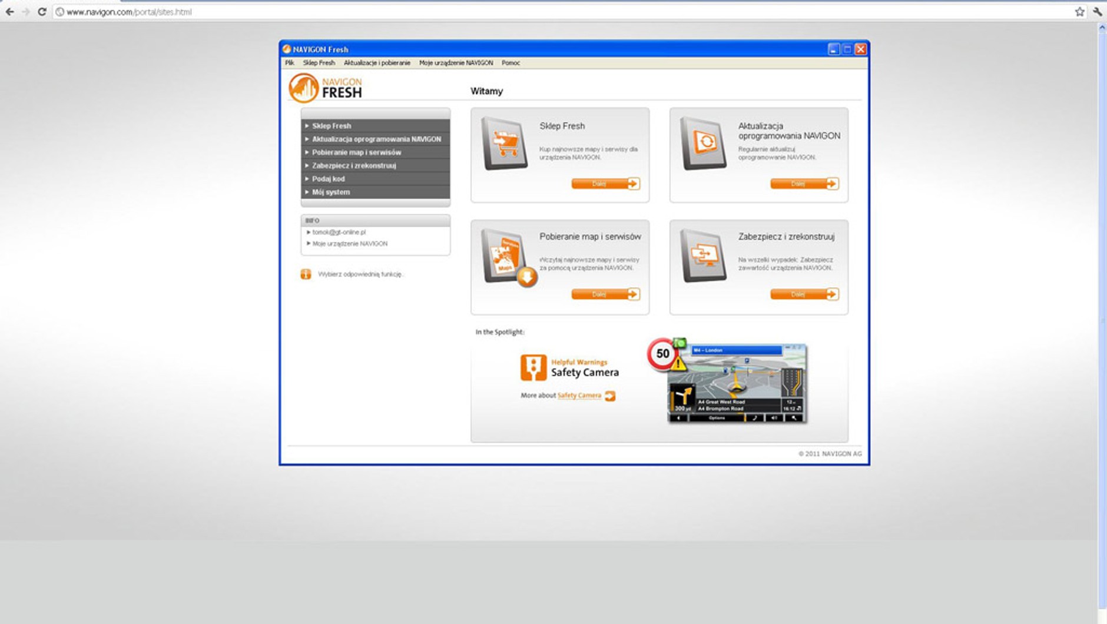Click the Zabezpiecz i zrekonstruuj monitor icon
Viewport: 1107px width, 624px height.
click(703, 255)
